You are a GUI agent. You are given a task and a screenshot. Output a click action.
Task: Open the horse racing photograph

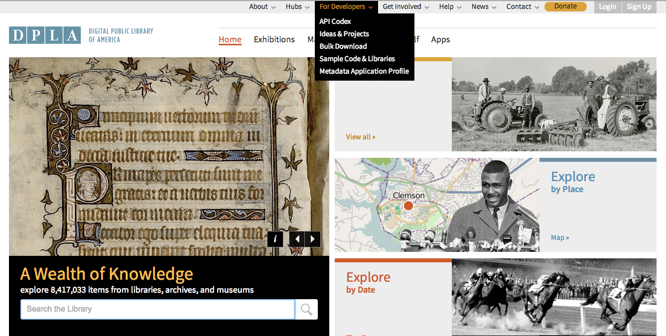[x=554, y=297]
